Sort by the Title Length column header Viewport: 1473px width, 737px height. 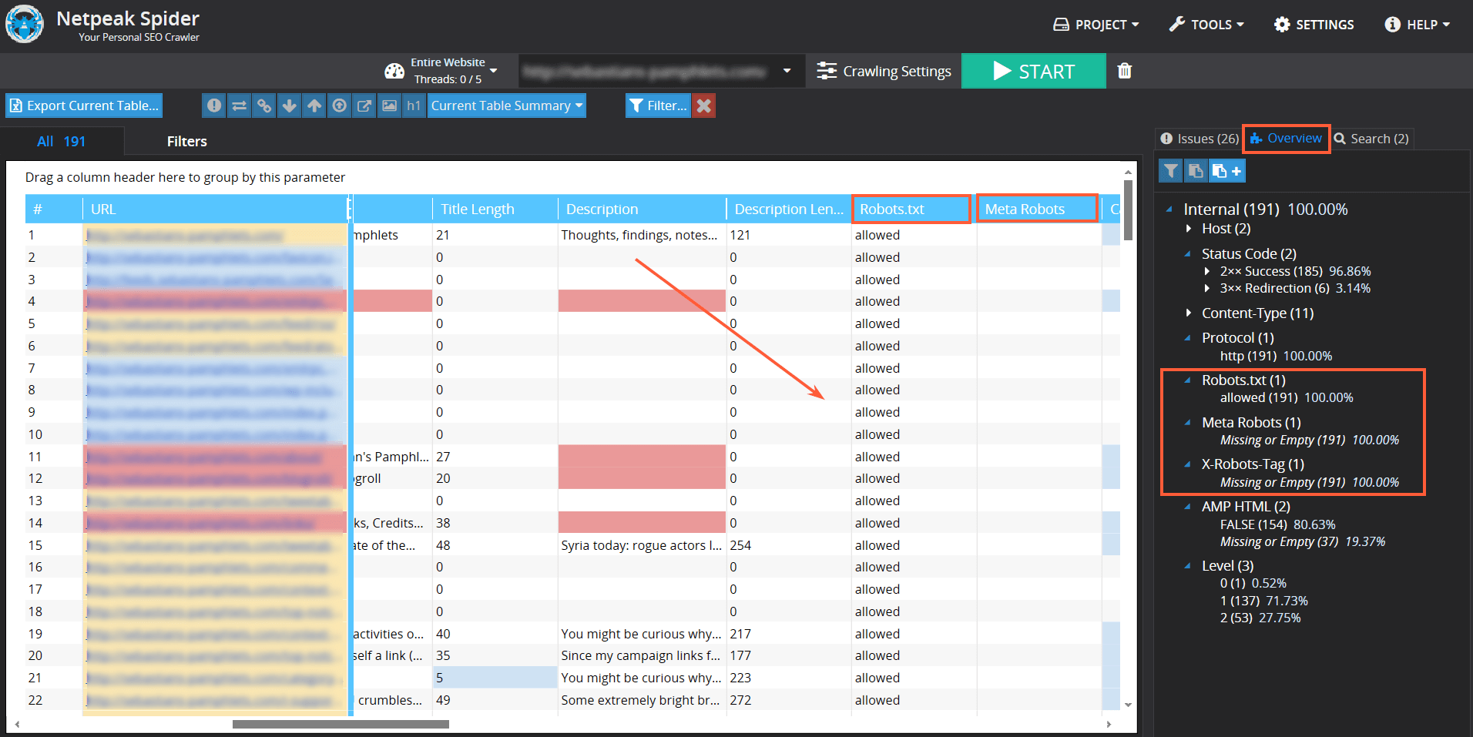pos(495,209)
